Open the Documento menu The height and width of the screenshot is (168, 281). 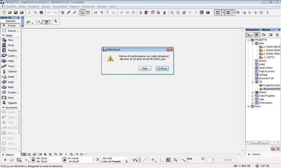pos(60,7)
